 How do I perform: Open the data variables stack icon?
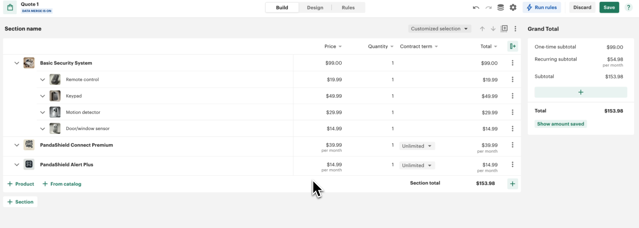(501, 7)
